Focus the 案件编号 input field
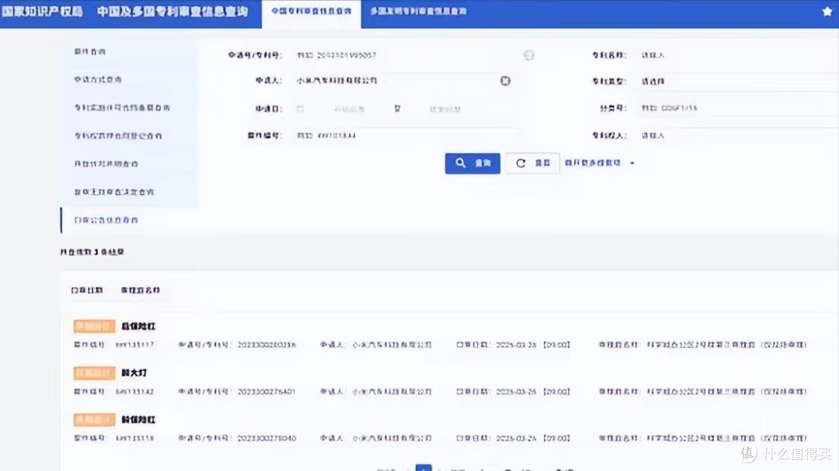The height and width of the screenshot is (471, 839). (x=406, y=136)
